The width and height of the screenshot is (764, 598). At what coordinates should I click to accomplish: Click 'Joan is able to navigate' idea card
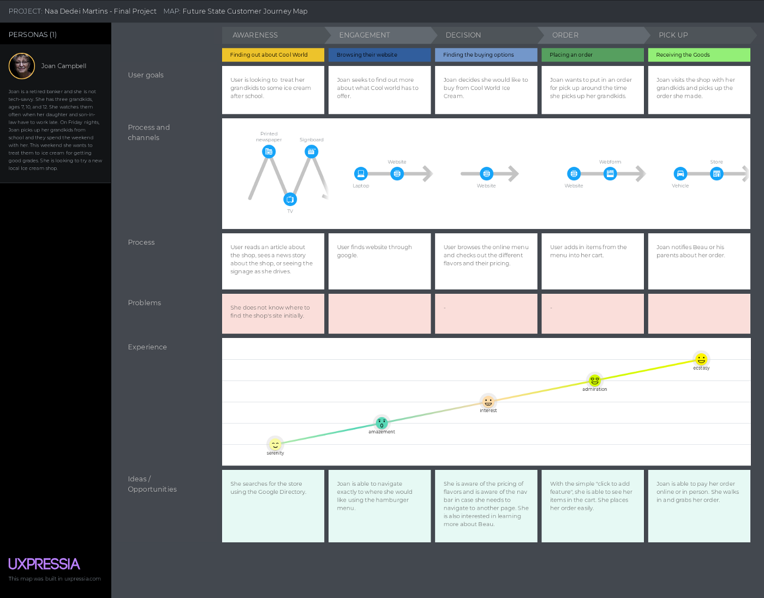[379, 506]
